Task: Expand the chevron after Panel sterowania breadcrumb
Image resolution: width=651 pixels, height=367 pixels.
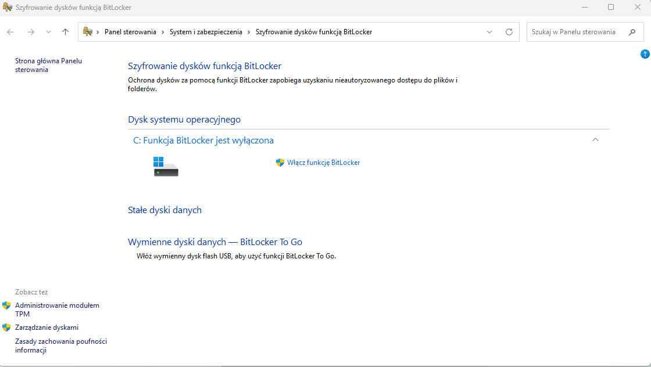Action: tap(163, 32)
